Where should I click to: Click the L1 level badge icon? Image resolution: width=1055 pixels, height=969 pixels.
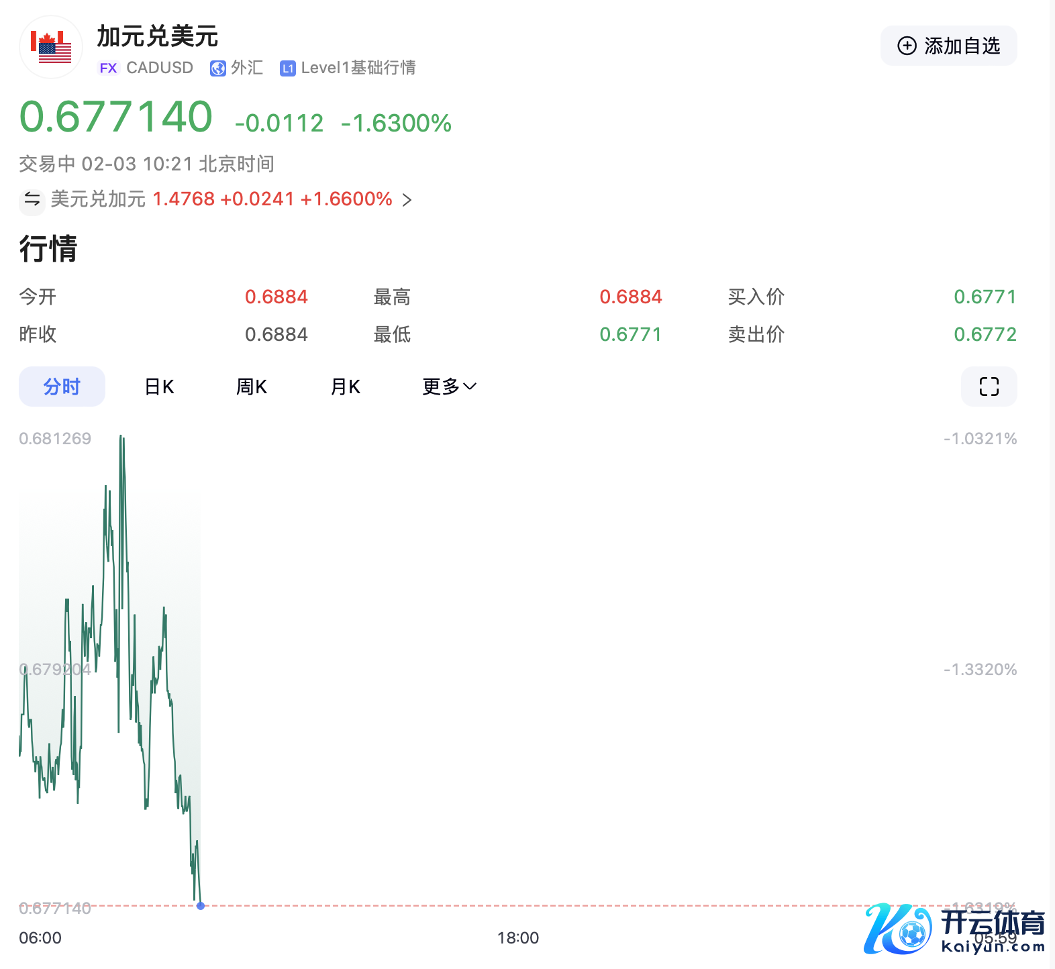click(x=288, y=68)
